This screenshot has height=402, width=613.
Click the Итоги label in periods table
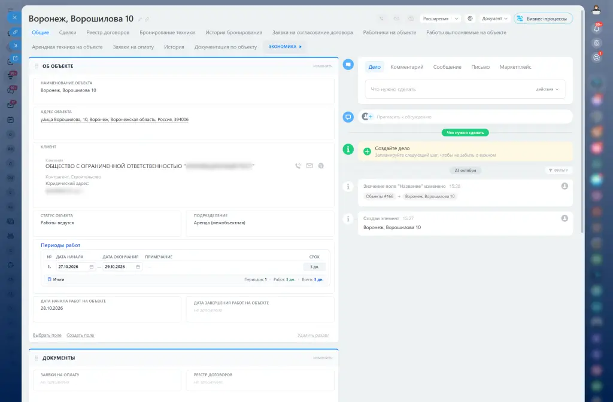click(x=59, y=279)
